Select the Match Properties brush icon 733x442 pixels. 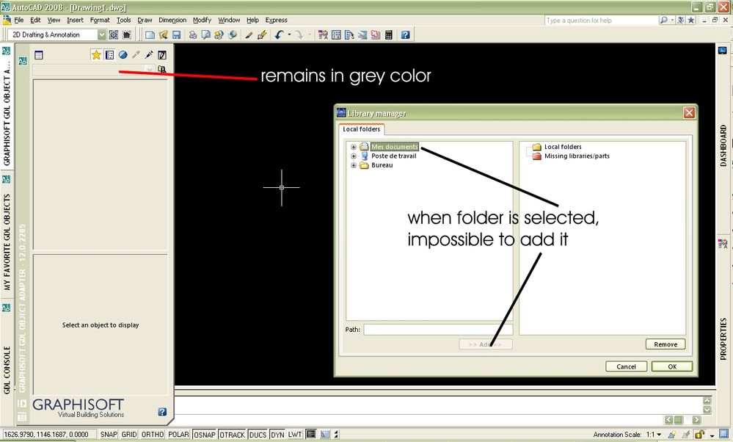tap(249, 35)
